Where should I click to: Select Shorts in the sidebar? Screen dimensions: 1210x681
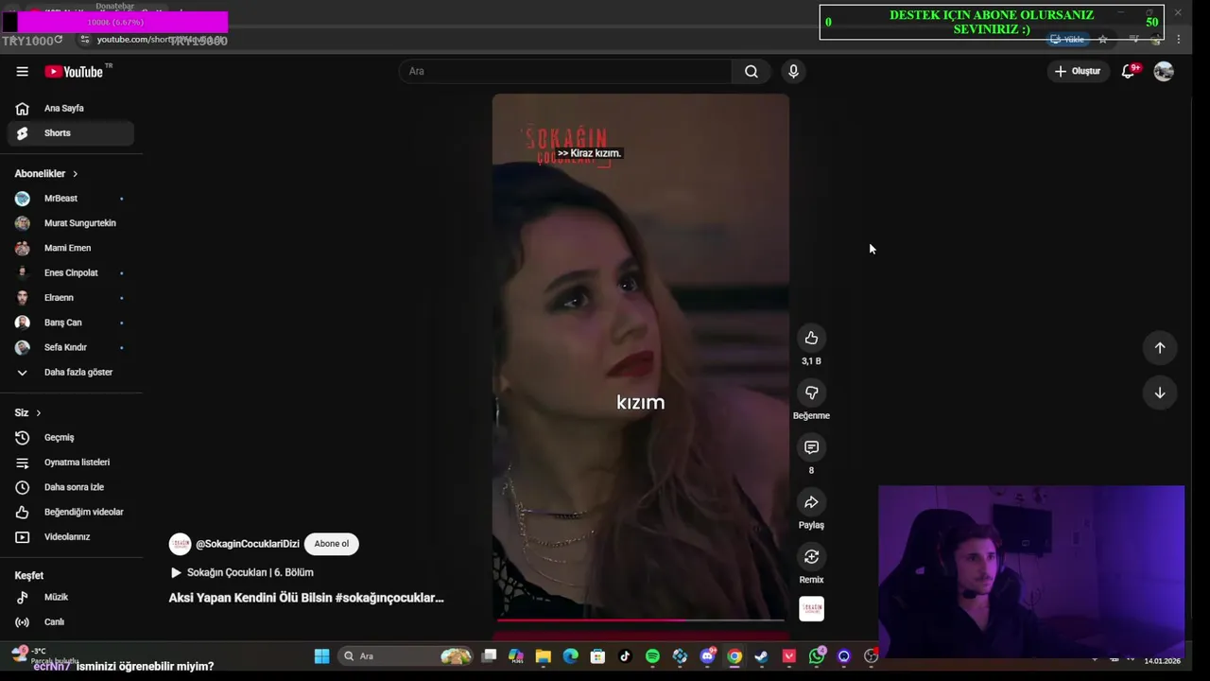click(x=71, y=133)
